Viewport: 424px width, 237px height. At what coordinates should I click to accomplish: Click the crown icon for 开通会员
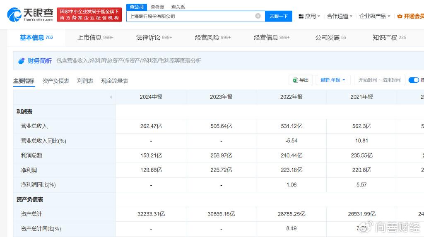coord(400,16)
